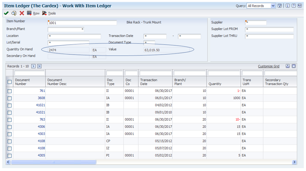Toggle the select-all checkbox in grid header
This screenshot has width=306, height=171.
(x=9, y=82)
